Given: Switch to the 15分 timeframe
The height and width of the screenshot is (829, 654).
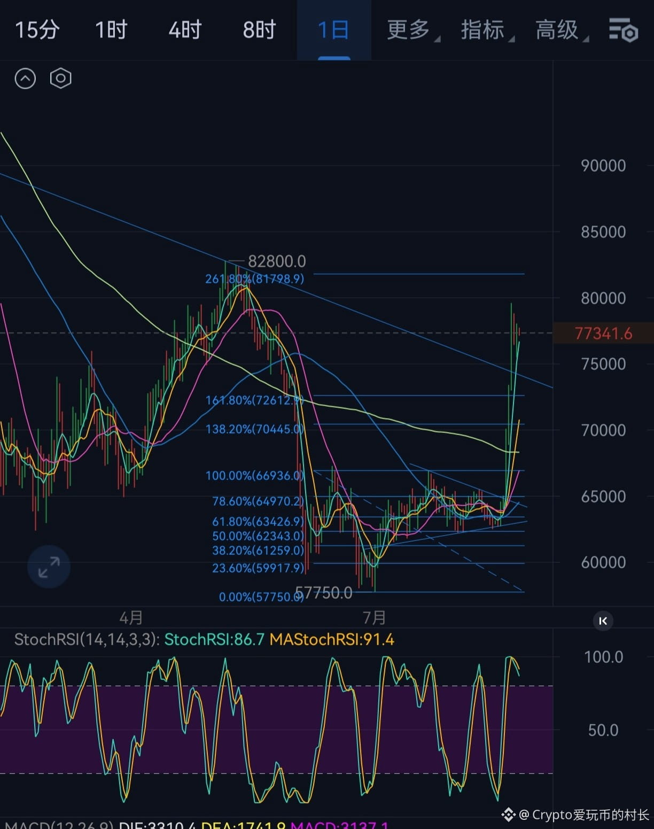Looking at the screenshot, I should pos(37,30).
